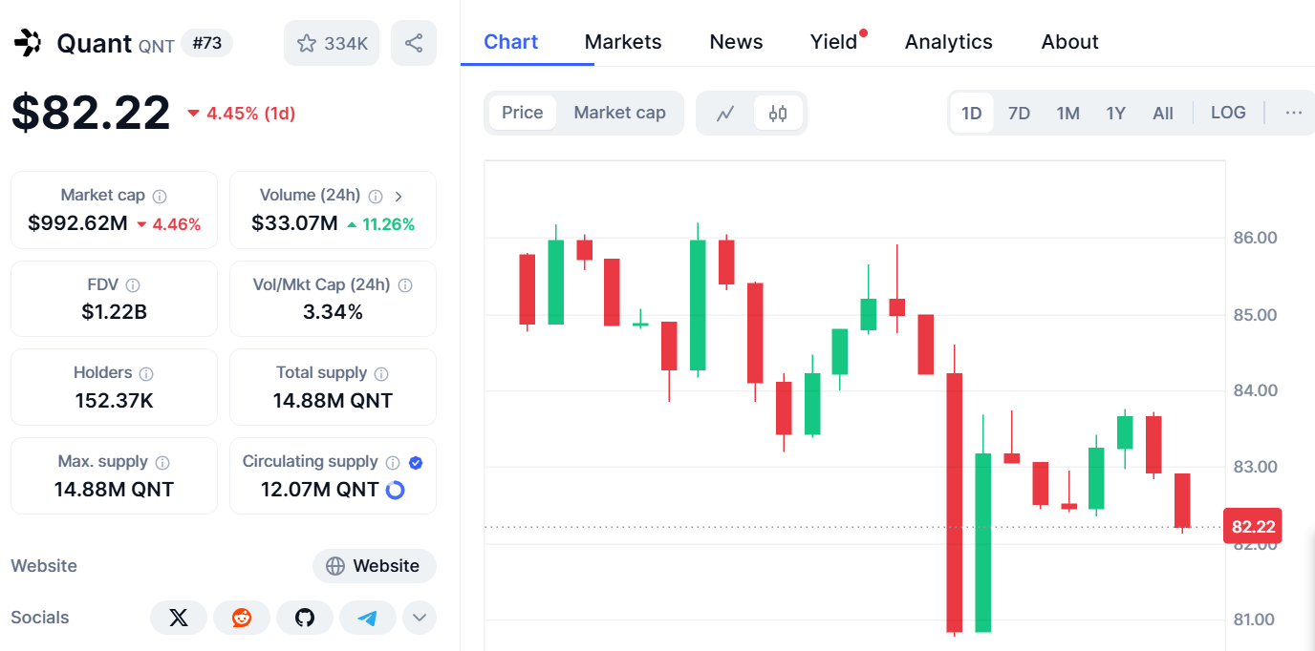
Task: Click the circulating supply info tooltip
Action: (x=393, y=461)
